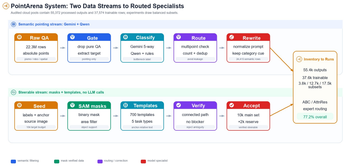
Task: Click the 24,415 semantic rows tag
Action: [x=248, y=59]
